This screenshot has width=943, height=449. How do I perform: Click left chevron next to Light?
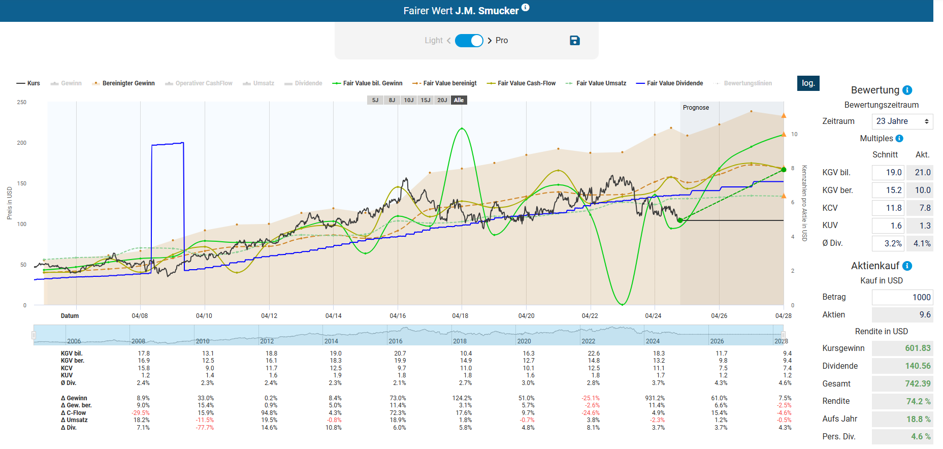(x=449, y=41)
